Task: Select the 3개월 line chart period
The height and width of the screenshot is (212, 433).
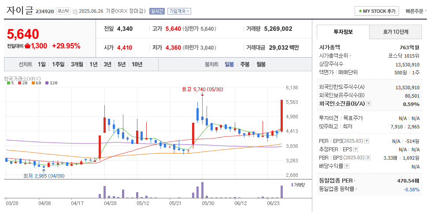Action: (77, 65)
